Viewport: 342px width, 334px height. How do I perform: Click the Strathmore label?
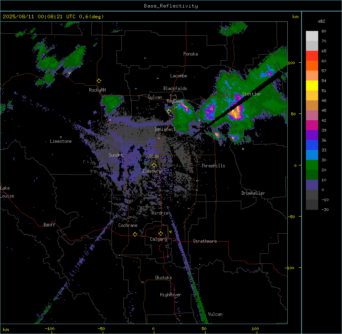pyautogui.click(x=205, y=241)
